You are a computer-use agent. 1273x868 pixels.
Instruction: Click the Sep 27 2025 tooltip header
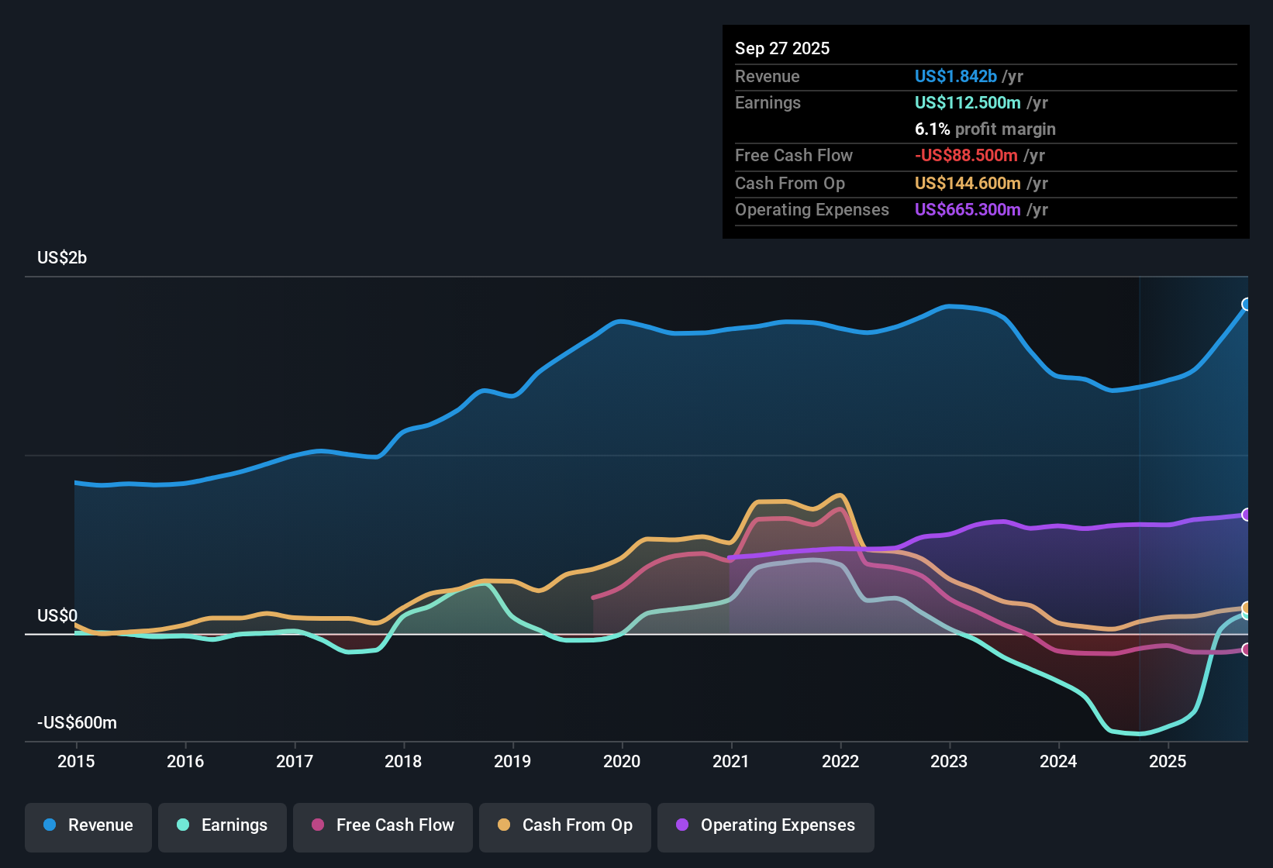click(x=782, y=48)
